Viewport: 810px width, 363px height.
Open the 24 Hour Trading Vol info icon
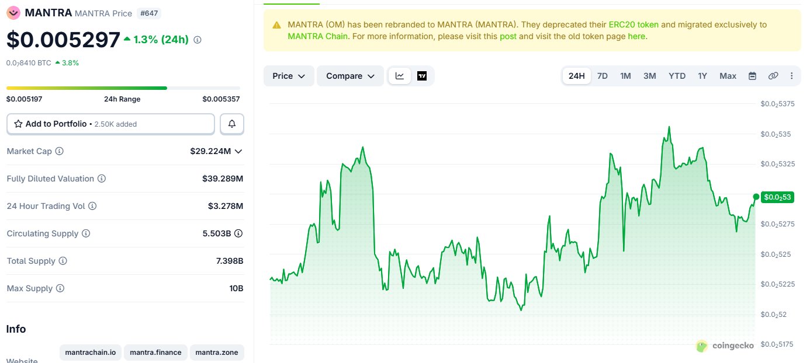click(x=92, y=206)
